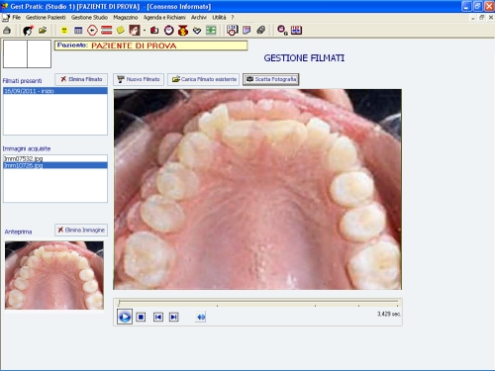Image resolution: width=495 pixels, height=371 pixels.
Task: Click the floppy disk with clock icon
Action: 232,31
